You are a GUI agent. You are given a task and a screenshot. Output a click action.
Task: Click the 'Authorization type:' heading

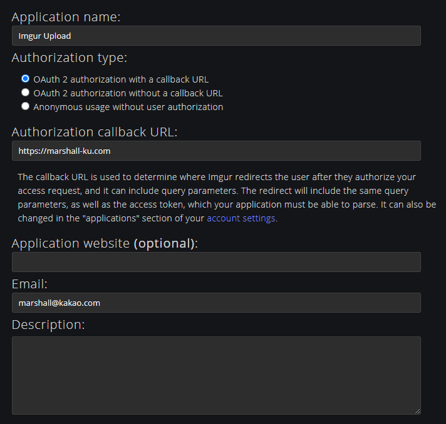point(69,58)
